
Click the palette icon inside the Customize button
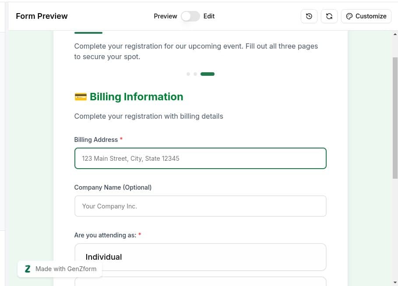click(349, 16)
